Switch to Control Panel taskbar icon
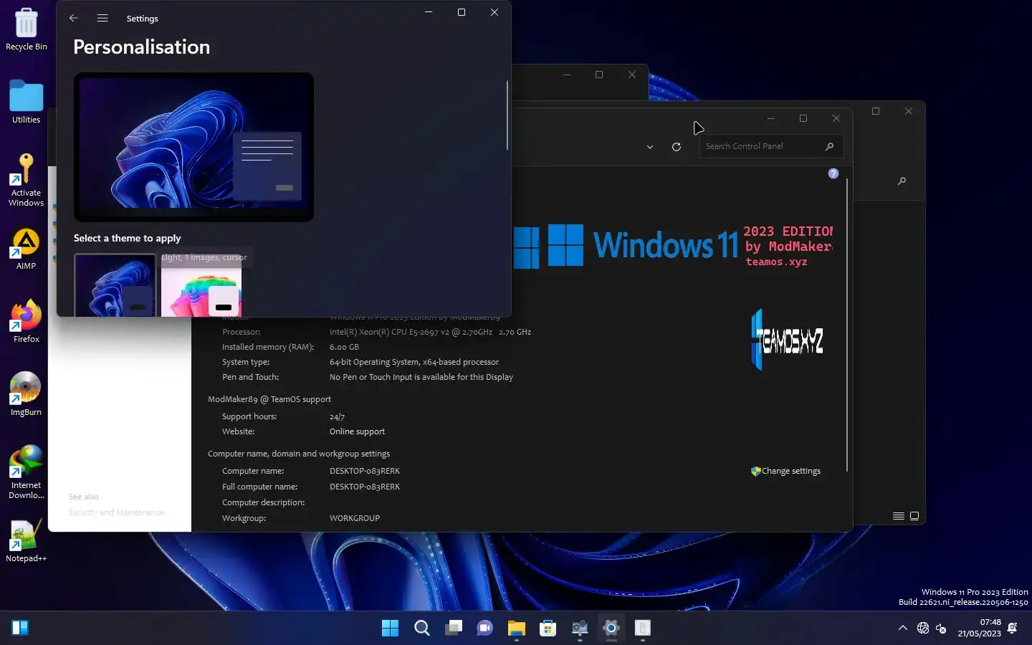The image size is (1032, 645). coord(580,628)
